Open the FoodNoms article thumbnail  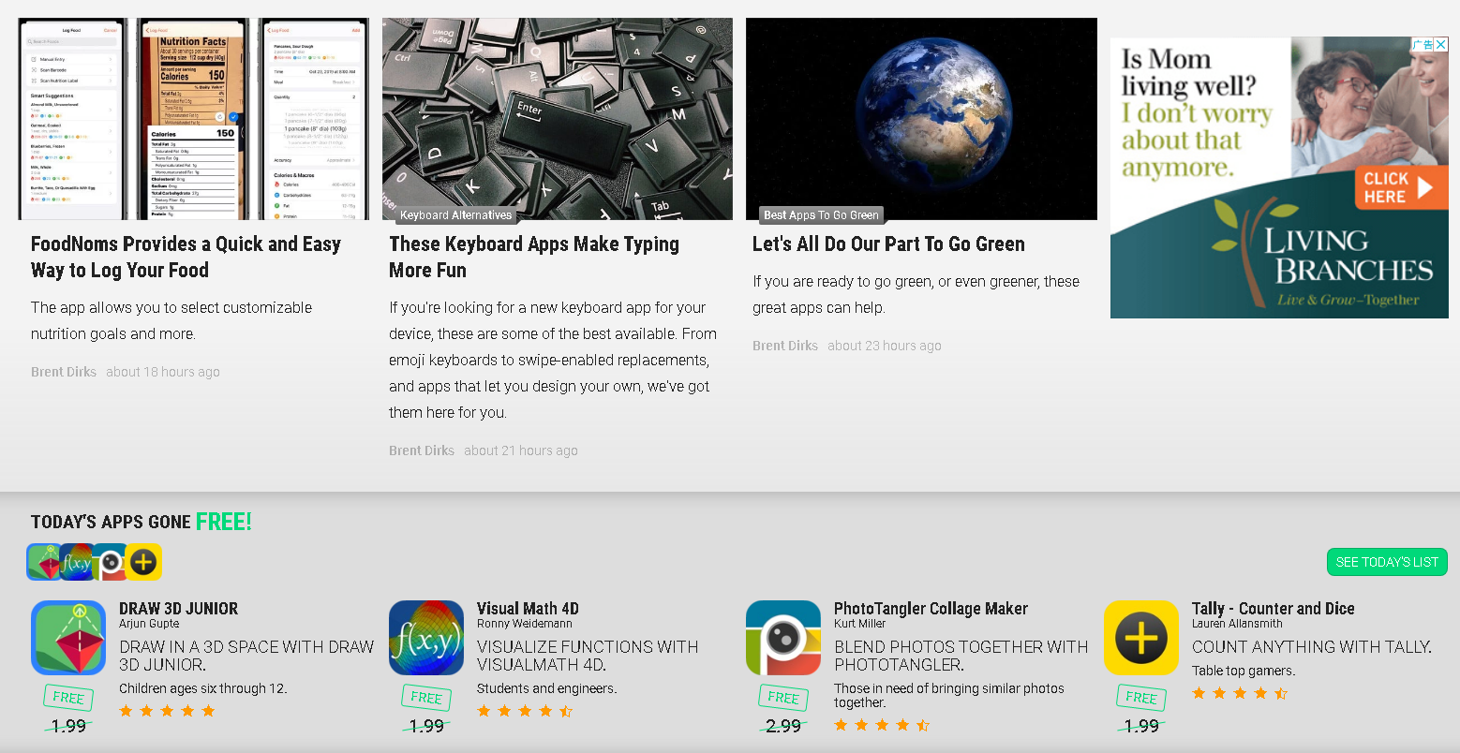[x=193, y=119]
